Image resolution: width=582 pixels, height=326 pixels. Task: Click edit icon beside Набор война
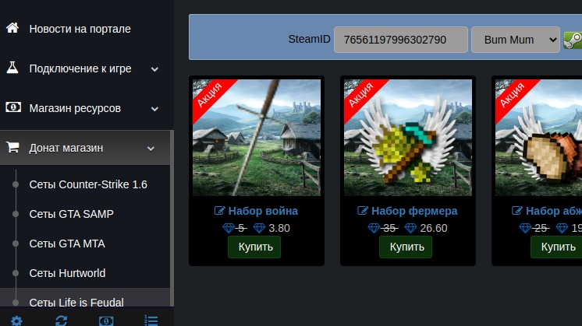coord(219,211)
